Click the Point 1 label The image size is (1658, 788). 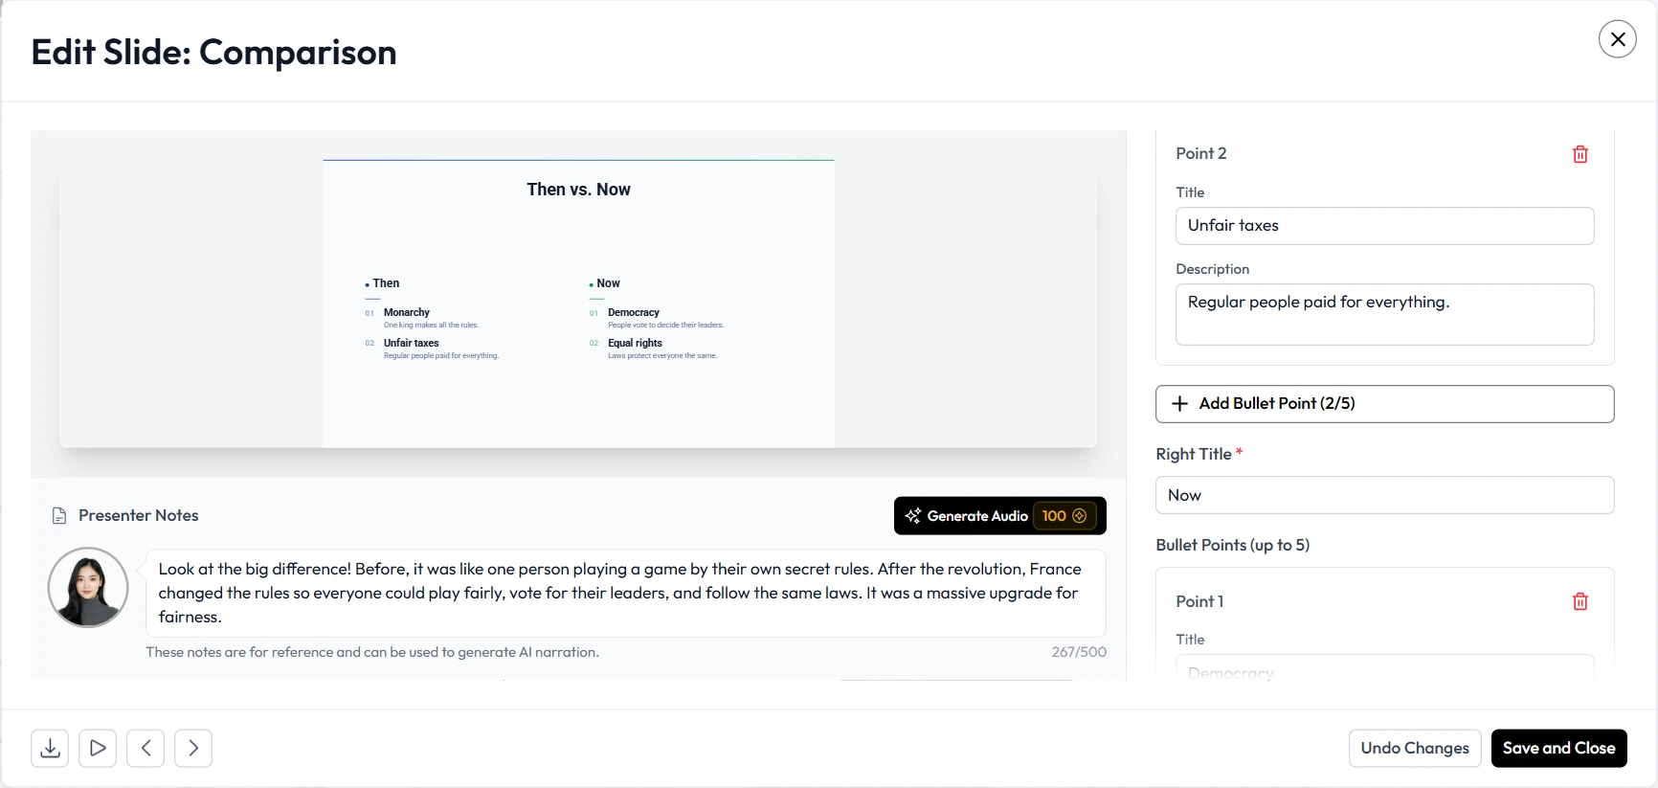(x=1200, y=601)
